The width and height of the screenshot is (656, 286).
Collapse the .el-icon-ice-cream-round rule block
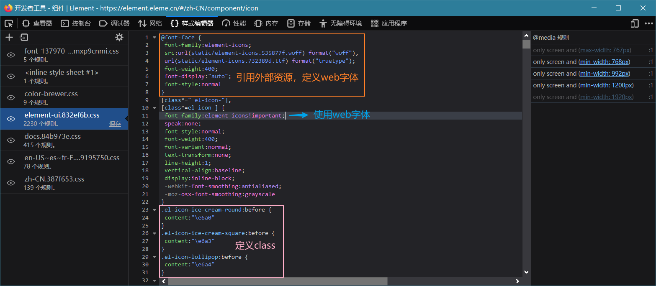coord(155,210)
